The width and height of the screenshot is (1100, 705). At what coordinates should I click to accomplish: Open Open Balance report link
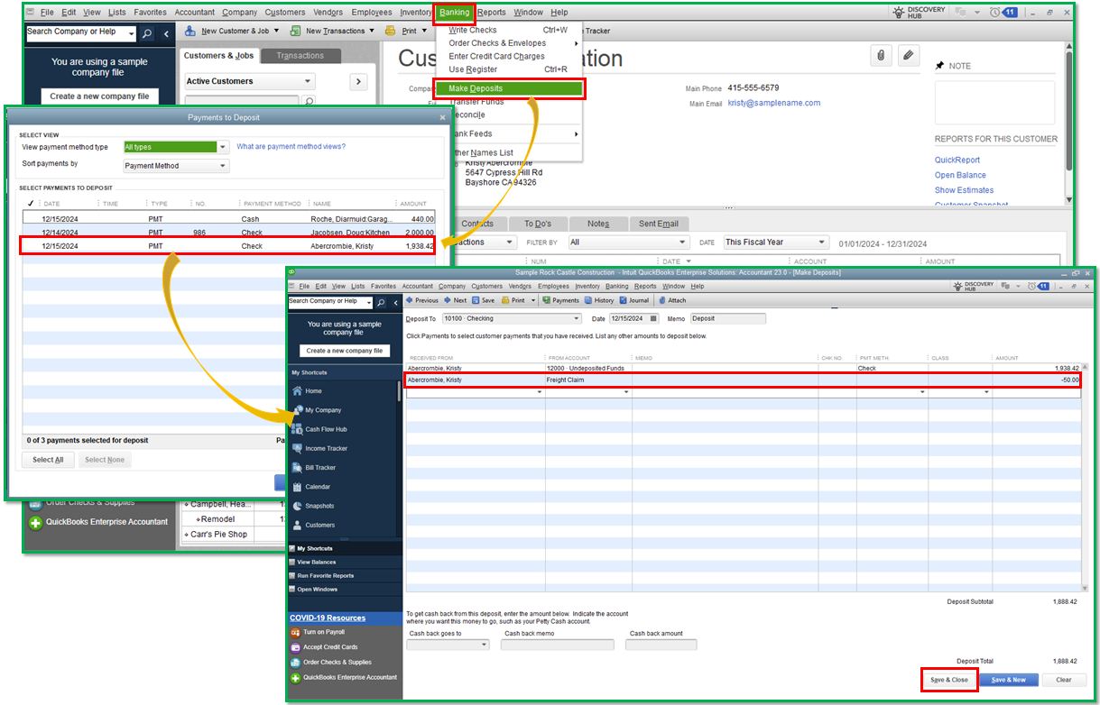pyautogui.click(x=960, y=175)
